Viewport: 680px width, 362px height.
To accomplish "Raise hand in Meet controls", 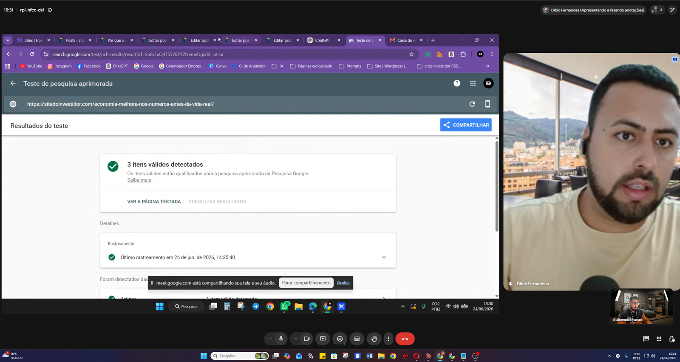I will point(374,339).
